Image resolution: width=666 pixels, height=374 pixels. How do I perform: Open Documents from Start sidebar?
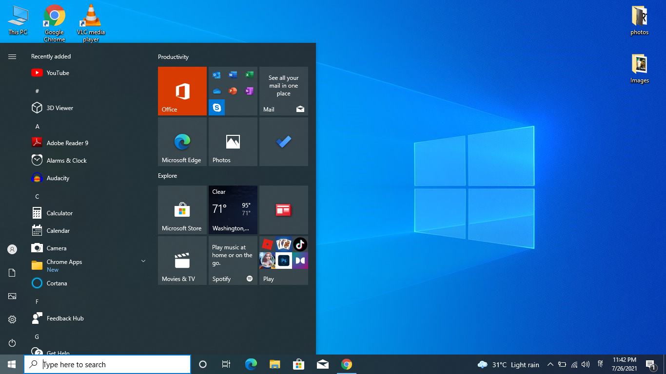click(12, 273)
